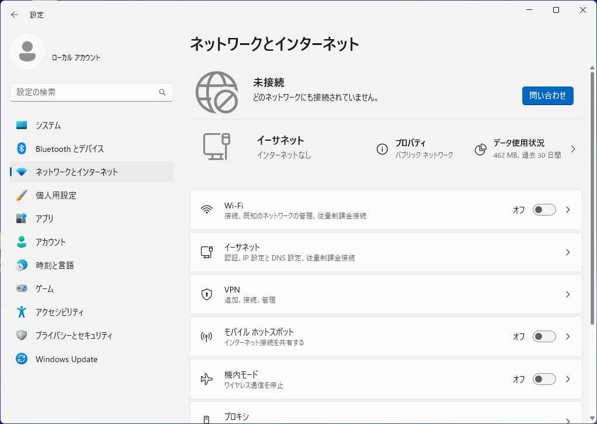Select アカウント in the sidebar
This screenshot has width=597, height=424.
(92, 242)
